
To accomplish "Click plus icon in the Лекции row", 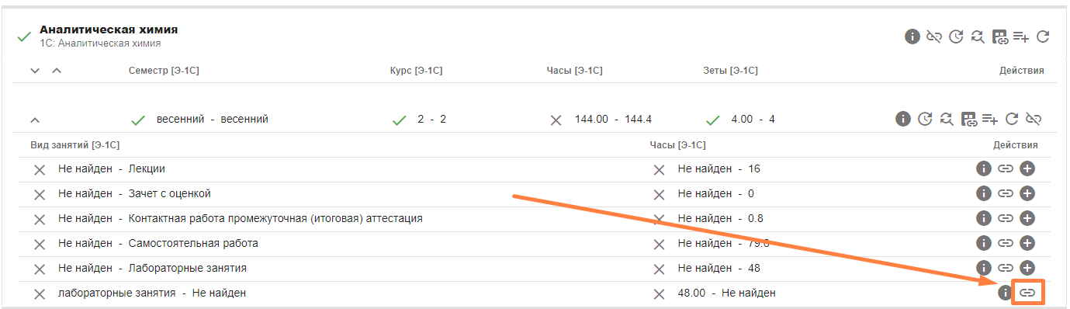I will (1027, 168).
